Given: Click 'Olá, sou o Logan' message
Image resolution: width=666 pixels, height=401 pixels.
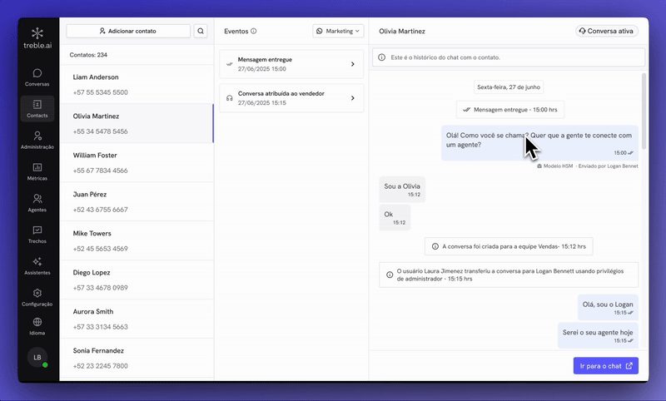Looking at the screenshot, I should point(608,308).
